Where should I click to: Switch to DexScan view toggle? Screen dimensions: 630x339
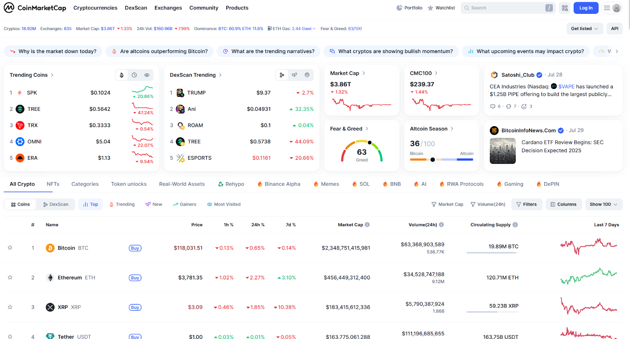point(56,205)
